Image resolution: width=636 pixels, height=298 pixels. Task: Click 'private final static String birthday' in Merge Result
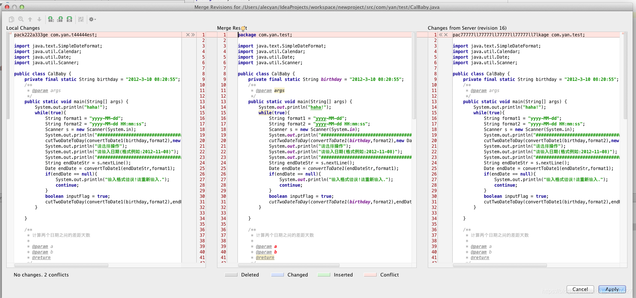[295, 79]
